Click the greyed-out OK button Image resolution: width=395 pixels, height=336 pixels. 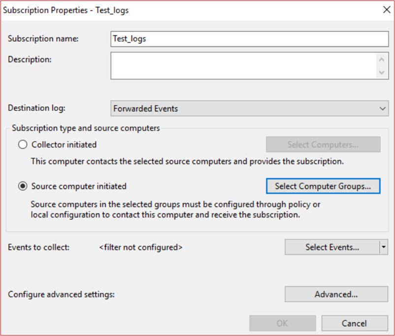tap(282, 323)
